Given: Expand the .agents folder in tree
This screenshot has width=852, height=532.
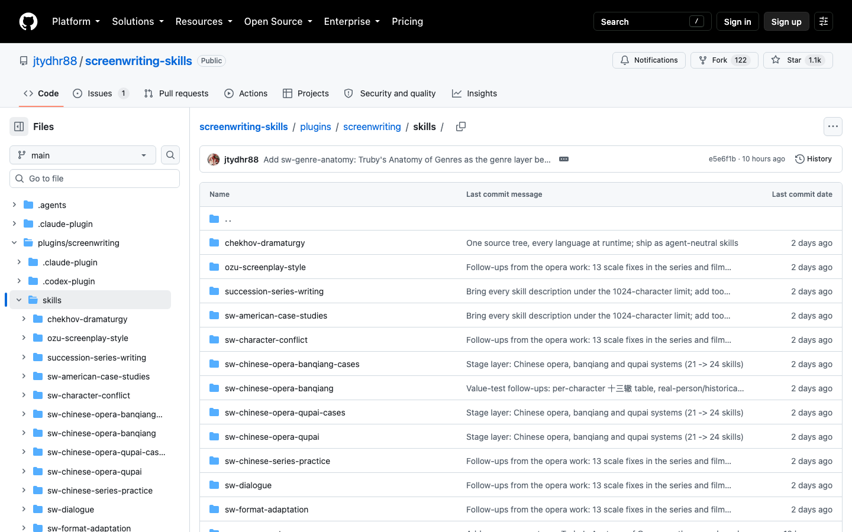Looking at the screenshot, I should pos(14,205).
